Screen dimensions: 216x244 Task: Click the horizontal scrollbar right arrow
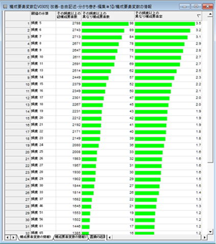pyautogui.click(x=204, y=237)
